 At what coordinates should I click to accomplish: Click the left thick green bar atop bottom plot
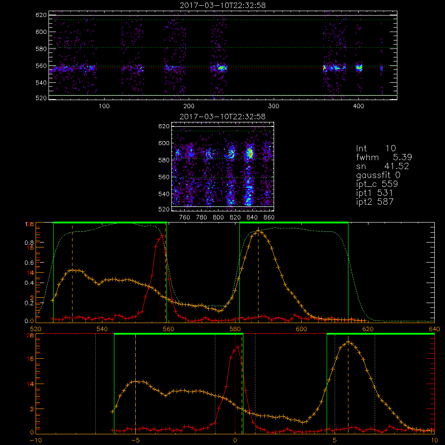(x=178, y=334)
